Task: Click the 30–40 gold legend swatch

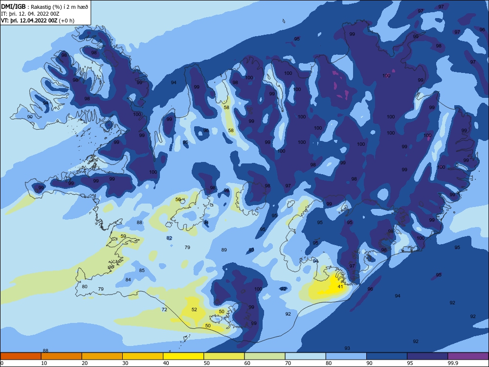Action: (x=143, y=356)
